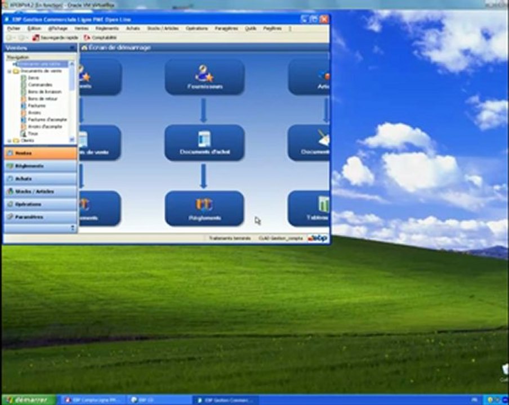This screenshot has height=405, width=509.
Task: Open the Documents de vente tile
Action: click(x=100, y=143)
